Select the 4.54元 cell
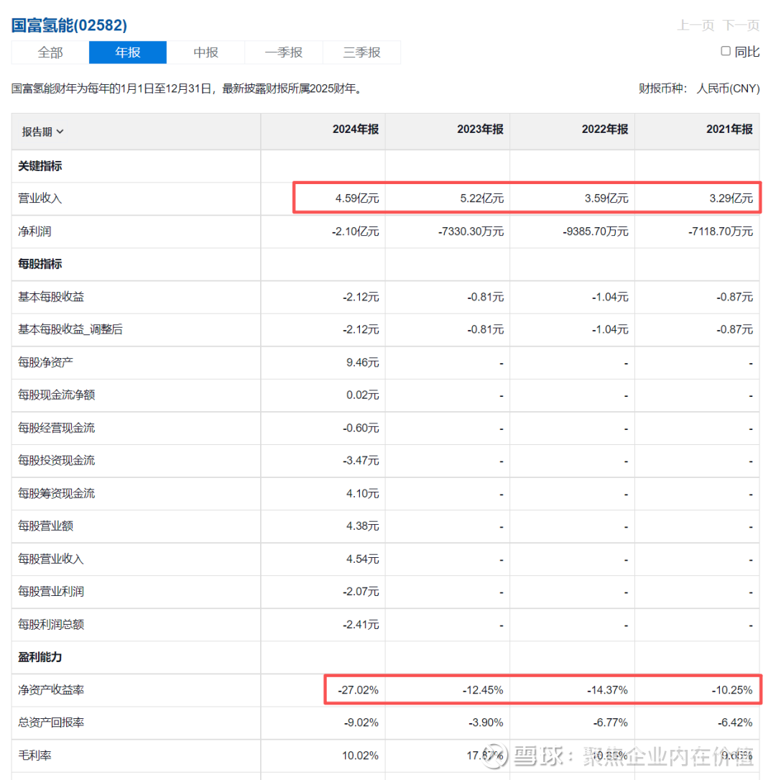The width and height of the screenshot is (776, 780). [362, 559]
